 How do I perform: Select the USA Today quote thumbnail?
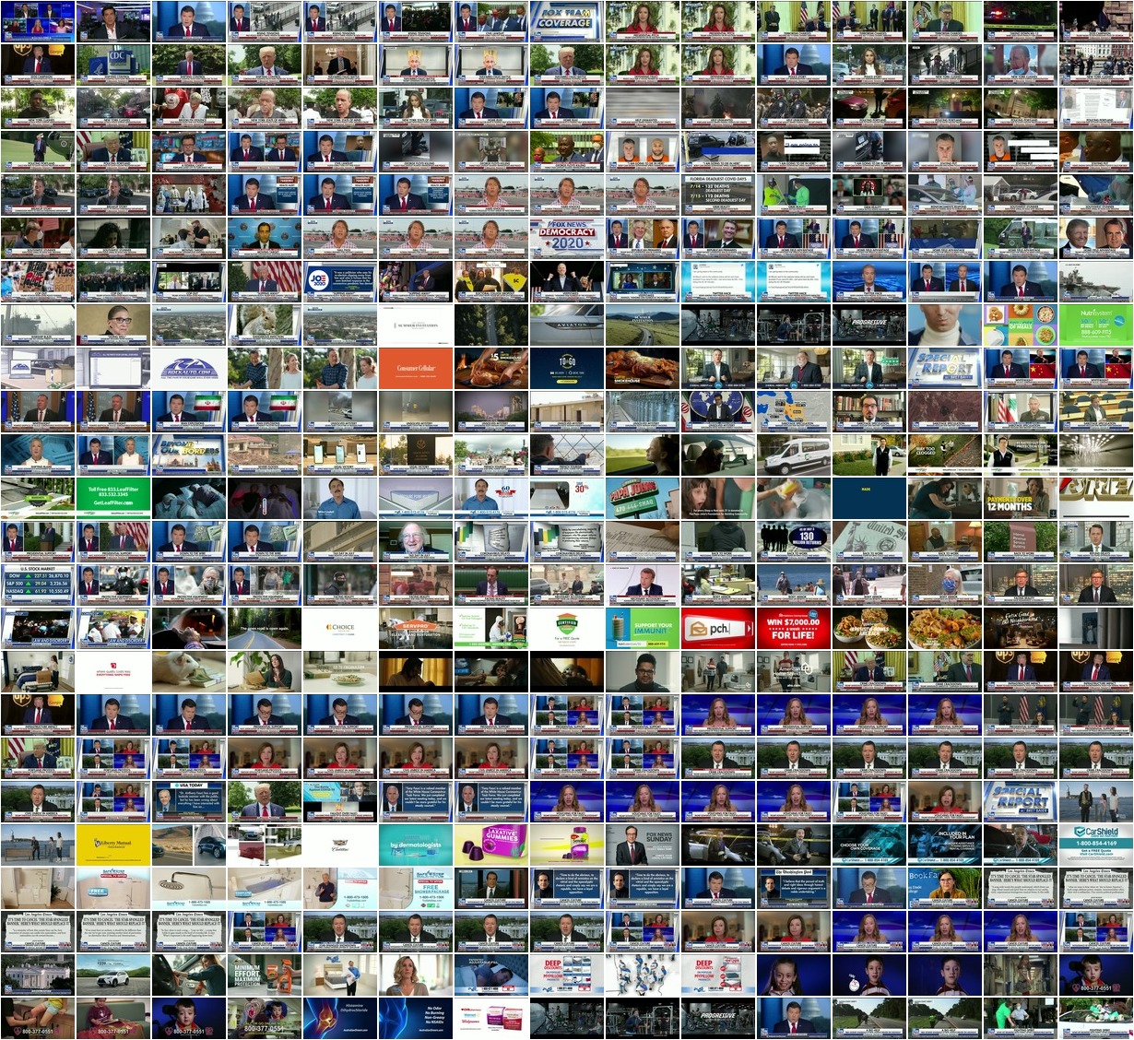pos(188,801)
